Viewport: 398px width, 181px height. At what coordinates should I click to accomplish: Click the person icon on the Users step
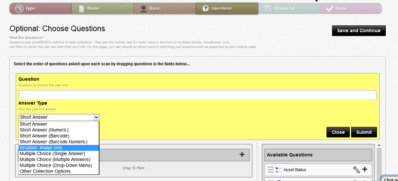click(x=143, y=8)
